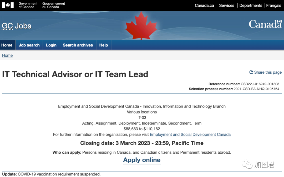This screenshot has height=177, width=284.
Task: Switch language to Français
Action: pos(273,6)
